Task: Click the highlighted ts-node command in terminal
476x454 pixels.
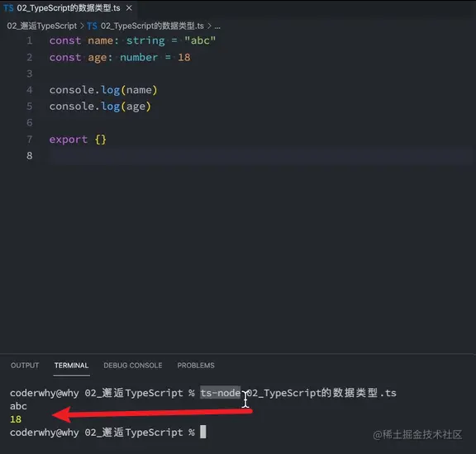Action: click(221, 393)
